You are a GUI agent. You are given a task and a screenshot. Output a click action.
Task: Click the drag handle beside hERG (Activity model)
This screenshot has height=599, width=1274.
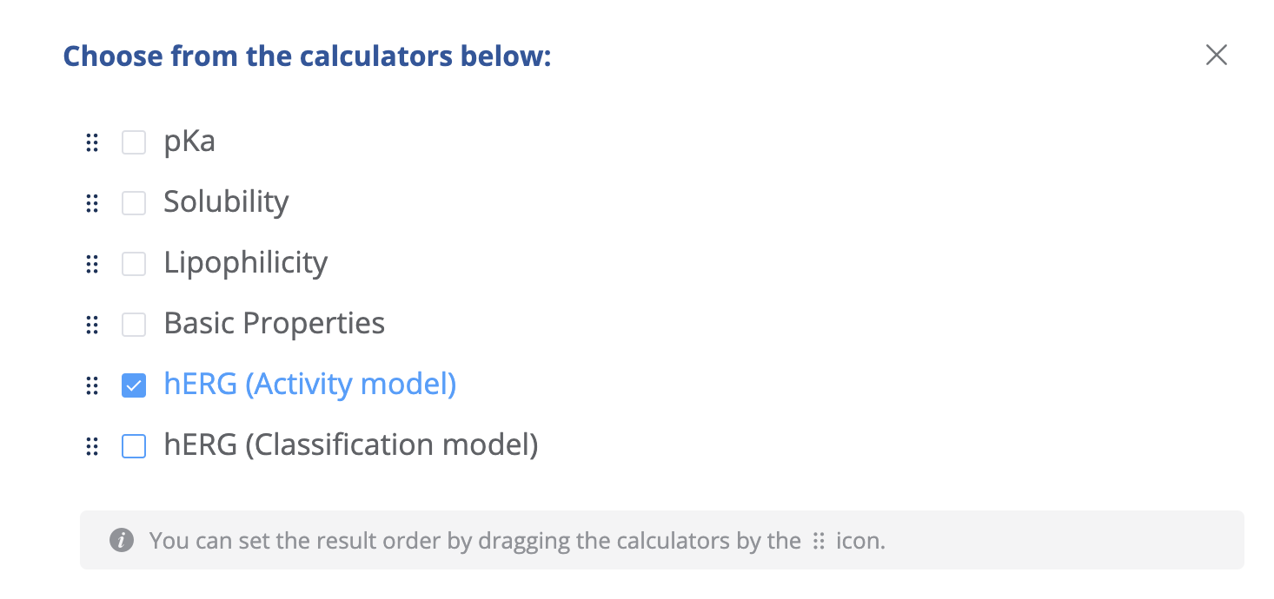(92, 385)
